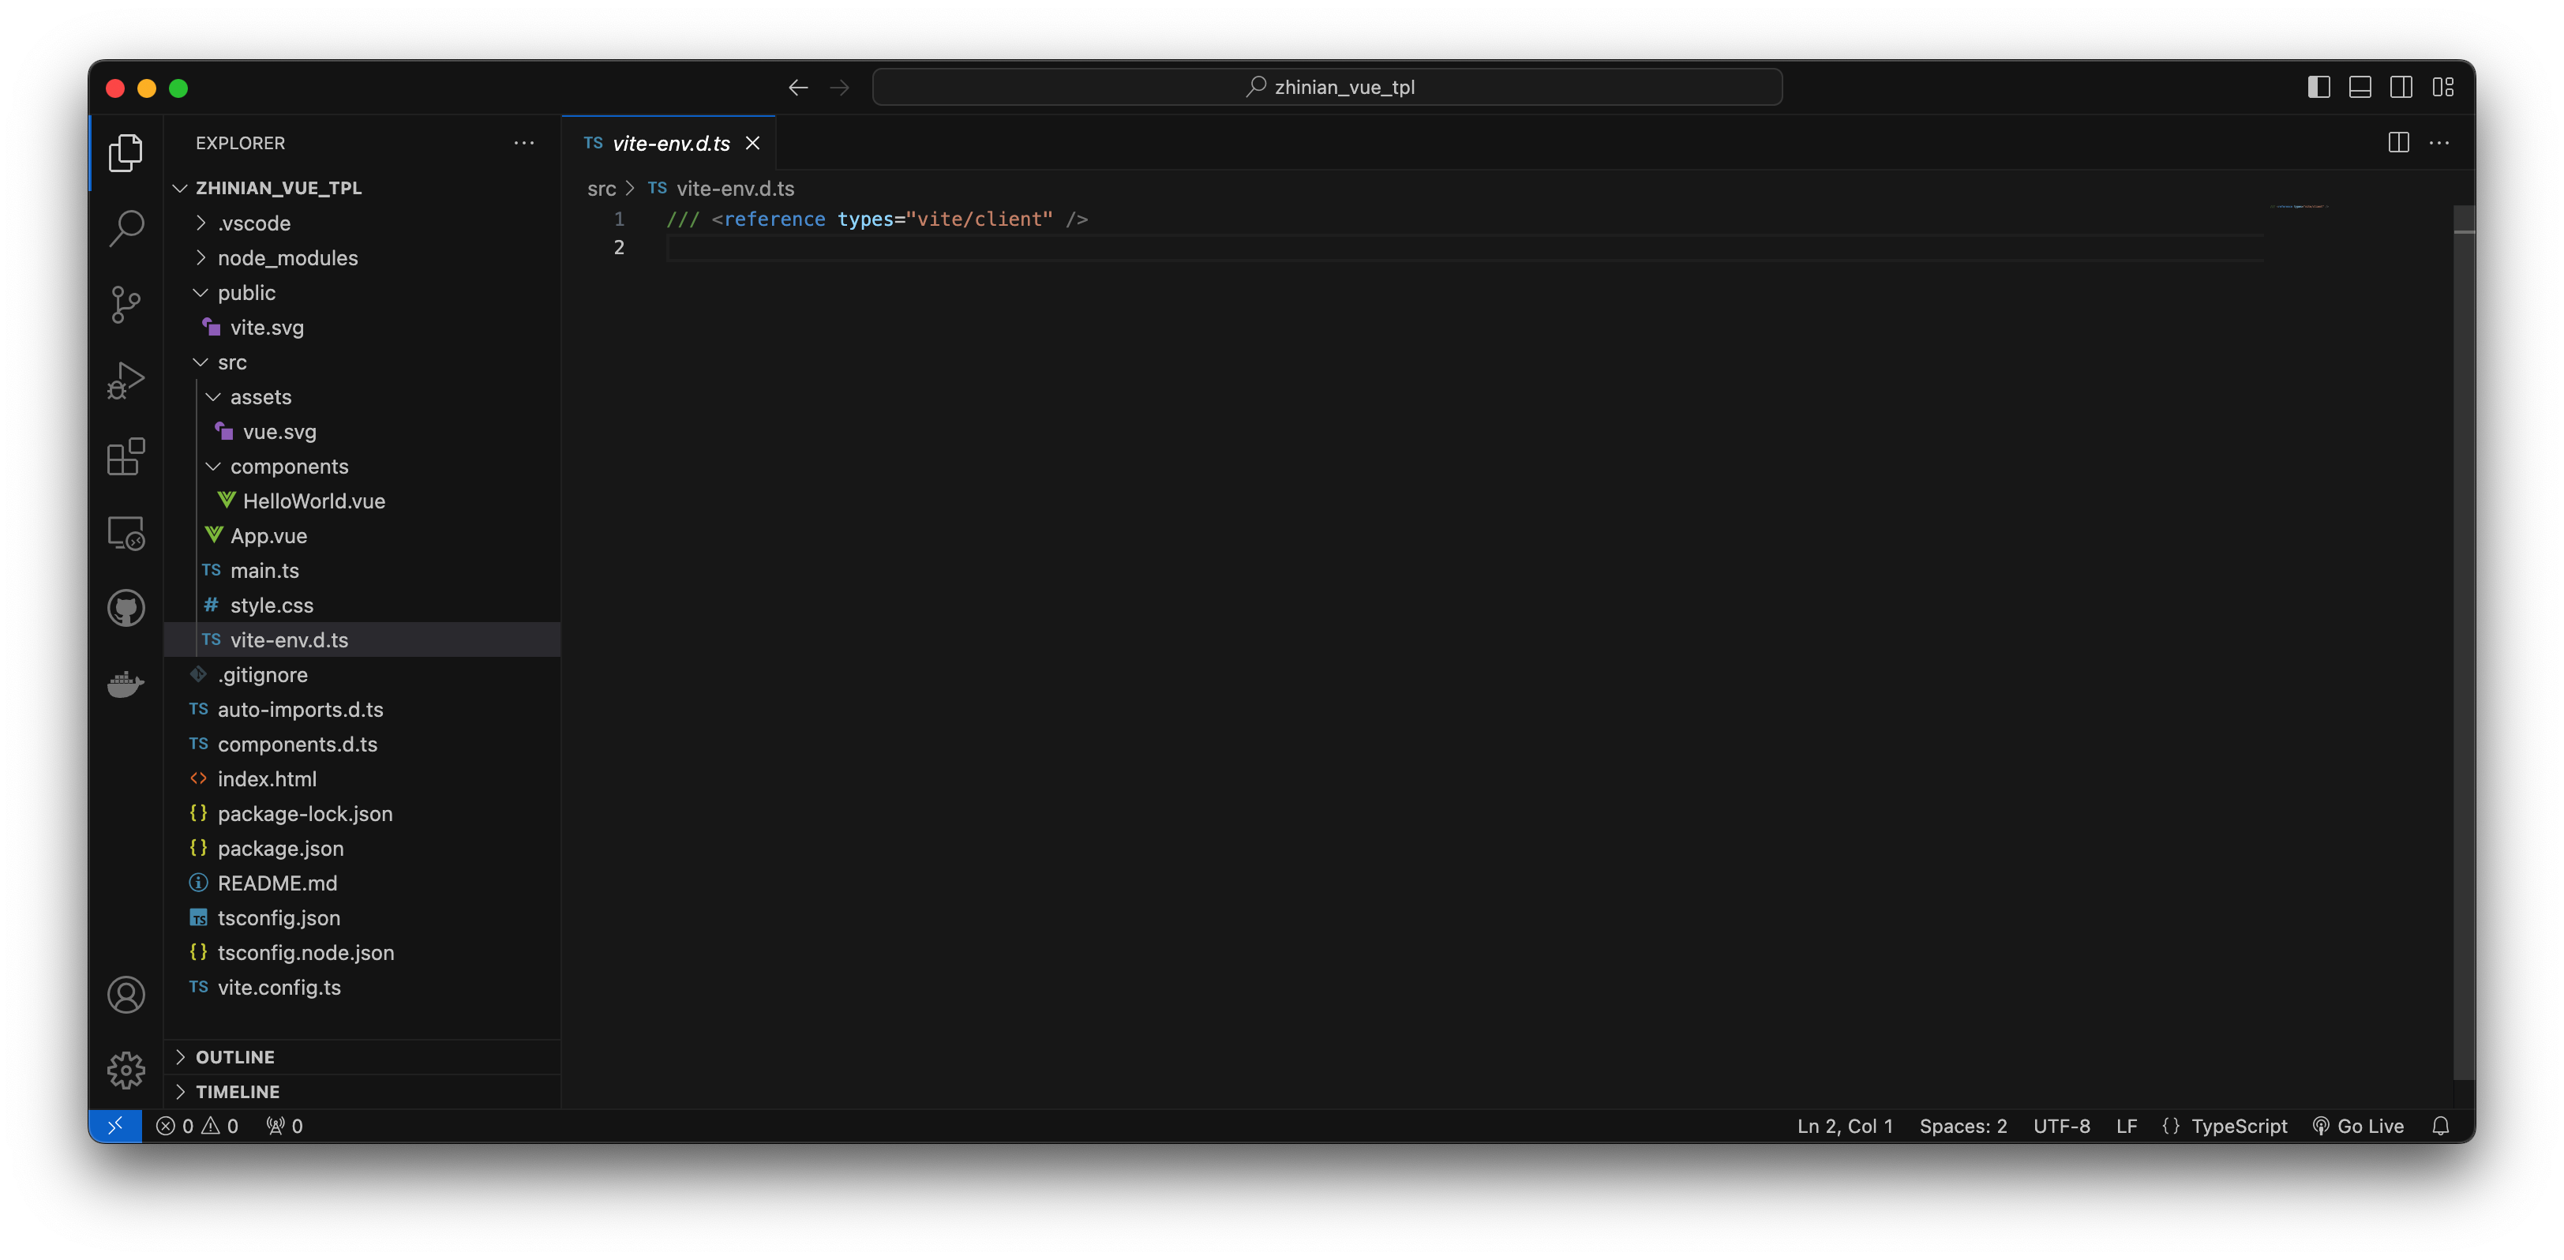Open the Docker view

coord(126,684)
